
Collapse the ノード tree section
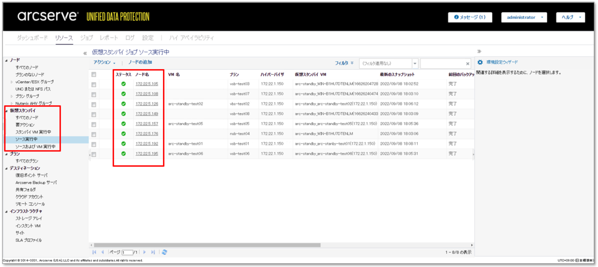7,60
